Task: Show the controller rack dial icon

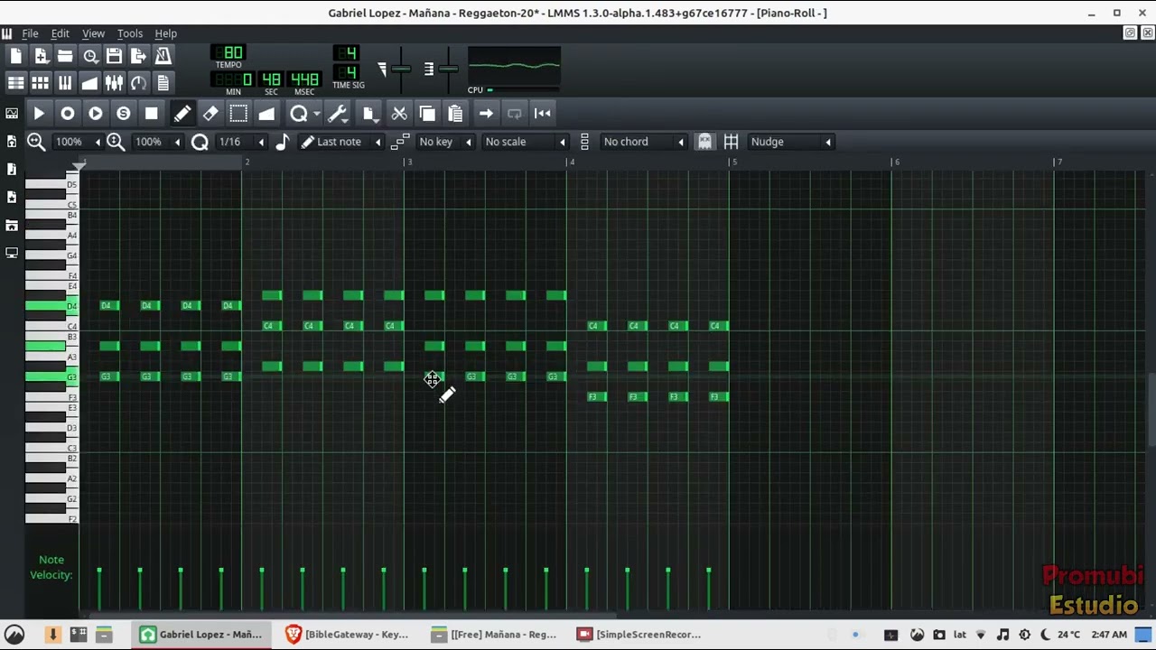Action: (x=138, y=83)
